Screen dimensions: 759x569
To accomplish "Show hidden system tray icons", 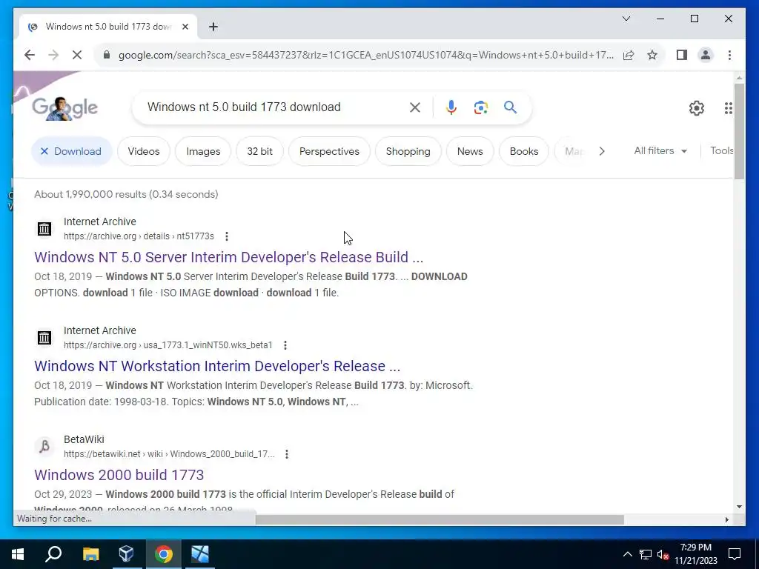I will [x=627, y=554].
